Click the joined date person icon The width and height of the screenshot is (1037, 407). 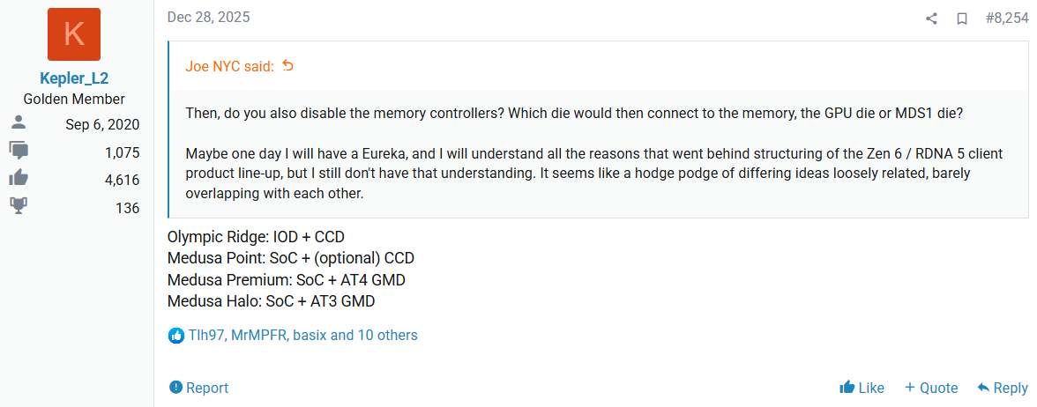click(x=19, y=124)
